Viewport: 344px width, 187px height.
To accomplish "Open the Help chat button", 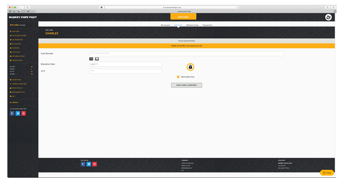I will pos(327,173).
